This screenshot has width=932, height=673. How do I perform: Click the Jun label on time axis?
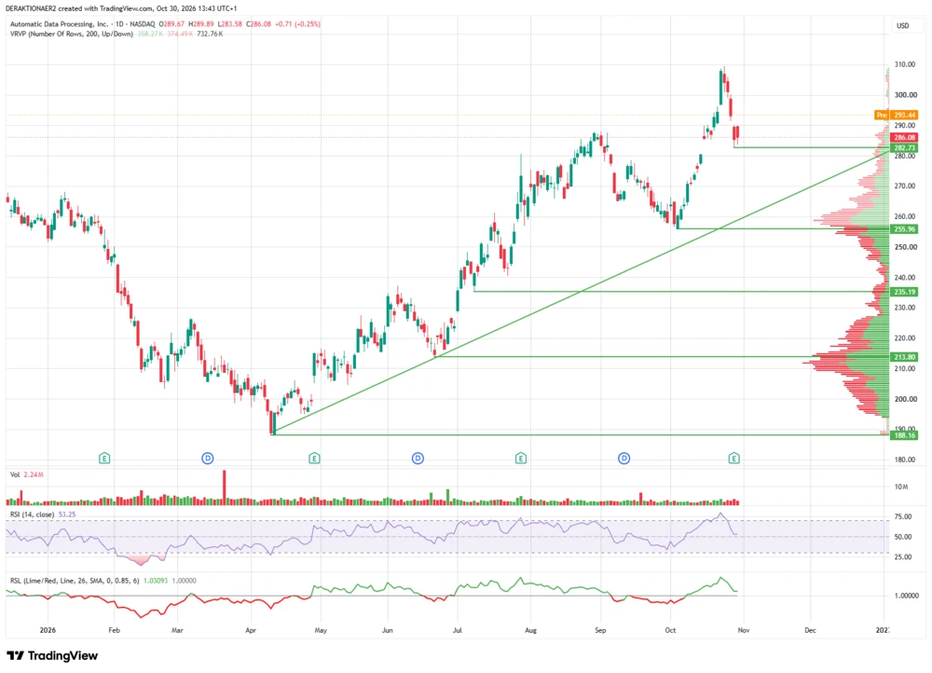click(x=388, y=630)
